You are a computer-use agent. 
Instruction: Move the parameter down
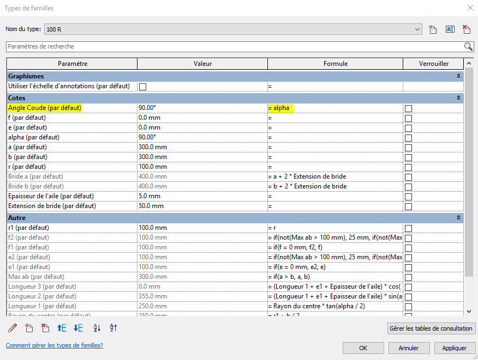tap(78, 328)
